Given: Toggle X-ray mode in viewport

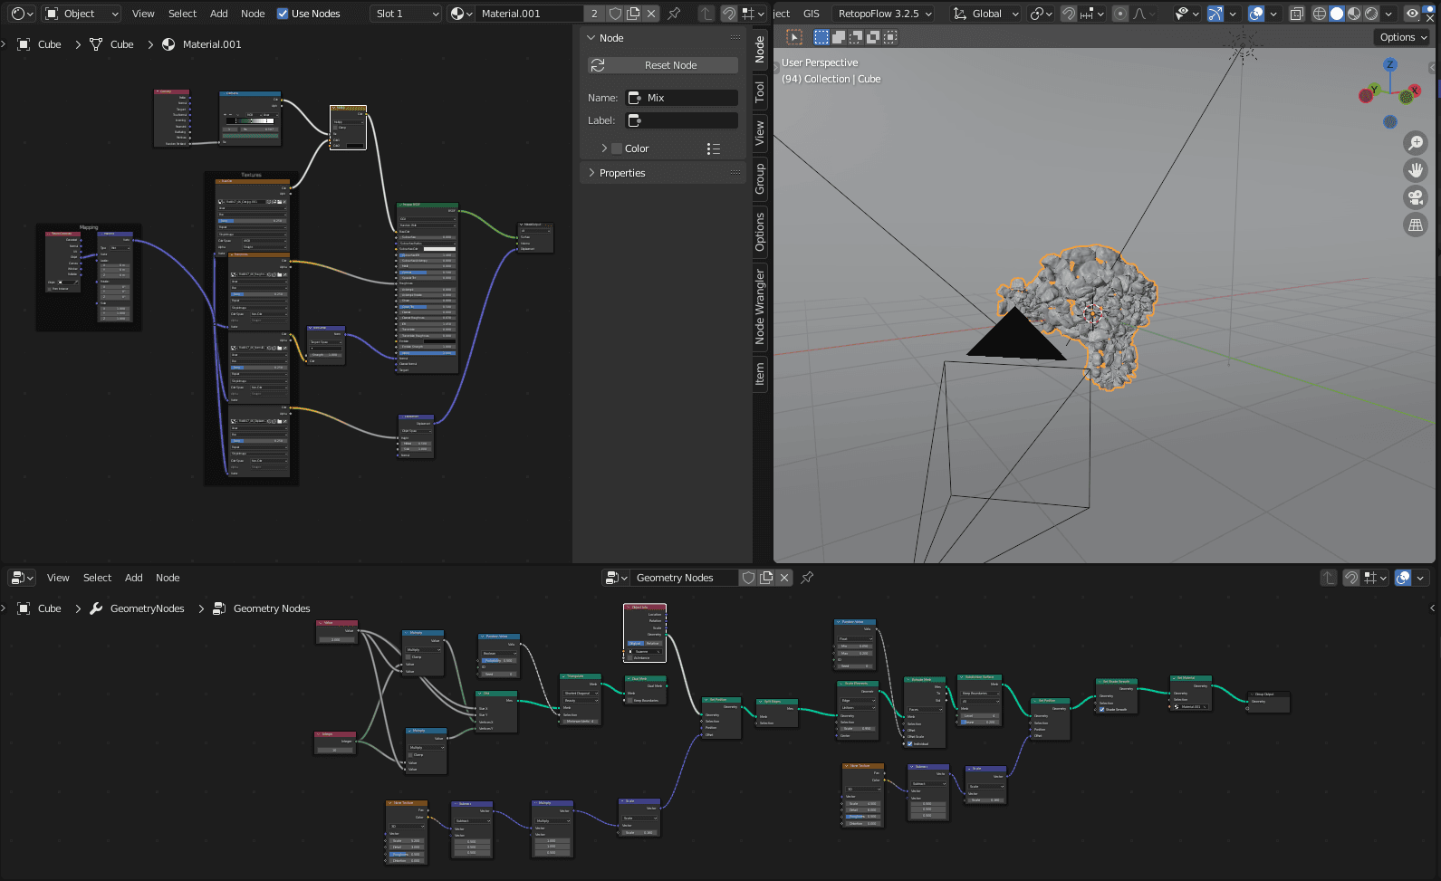Looking at the screenshot, I should point(1297,14).
